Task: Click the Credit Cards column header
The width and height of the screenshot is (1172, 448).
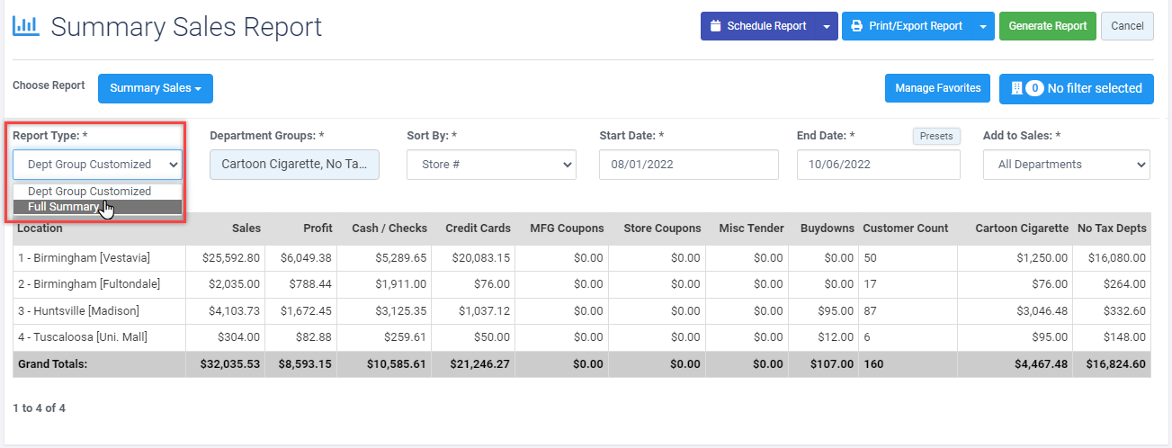Action: pos(478,228)
